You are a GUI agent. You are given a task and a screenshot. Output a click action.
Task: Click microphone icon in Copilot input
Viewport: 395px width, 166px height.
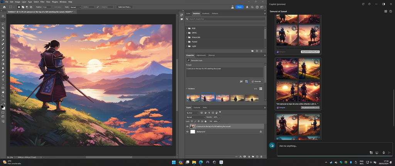(x=384, y=153)
